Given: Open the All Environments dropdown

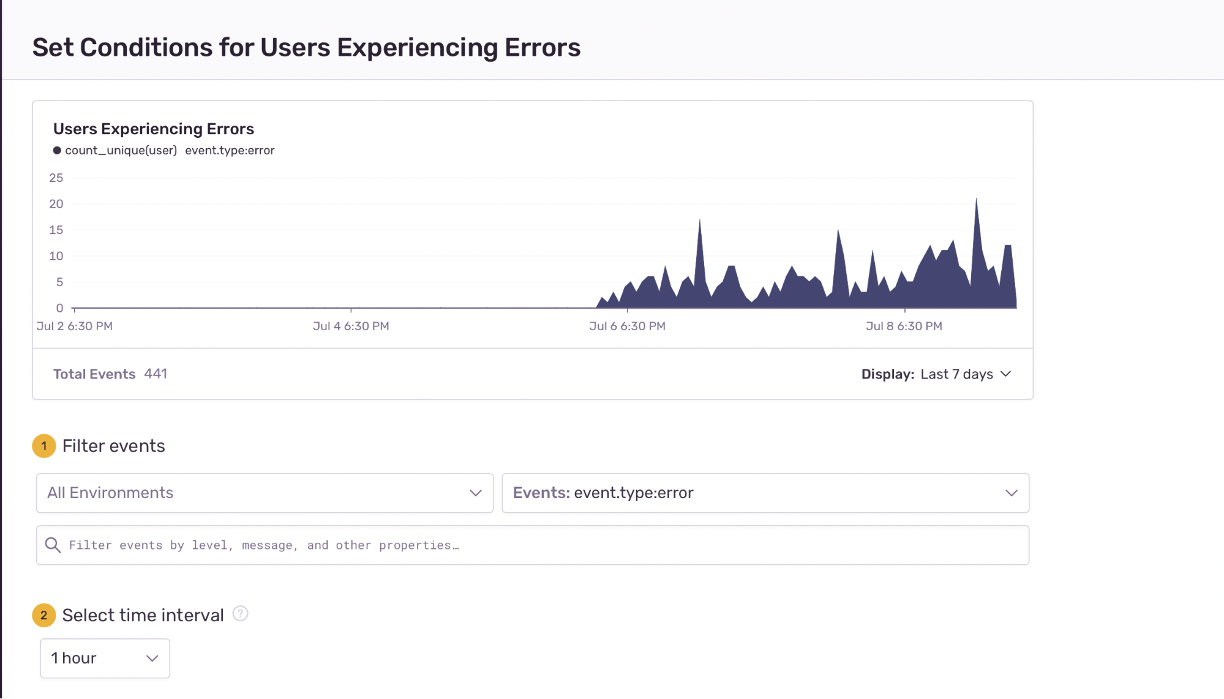Looking at the screenshot, I should (264, 493).
